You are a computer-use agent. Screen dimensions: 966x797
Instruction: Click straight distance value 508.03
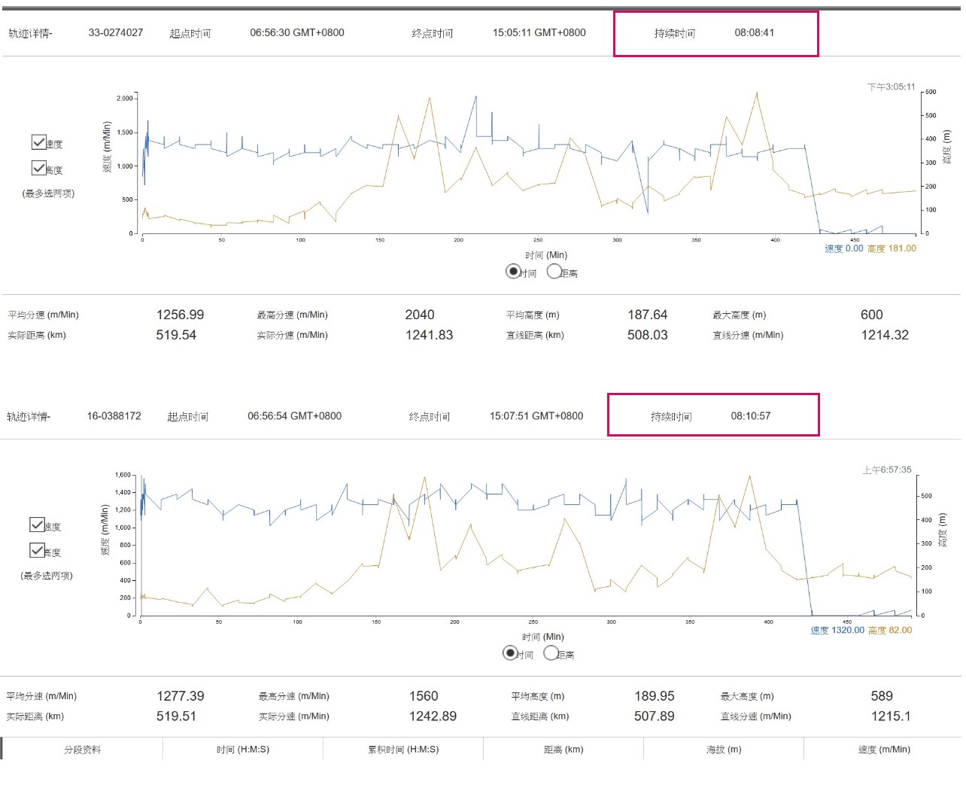[x=648, y=335]
